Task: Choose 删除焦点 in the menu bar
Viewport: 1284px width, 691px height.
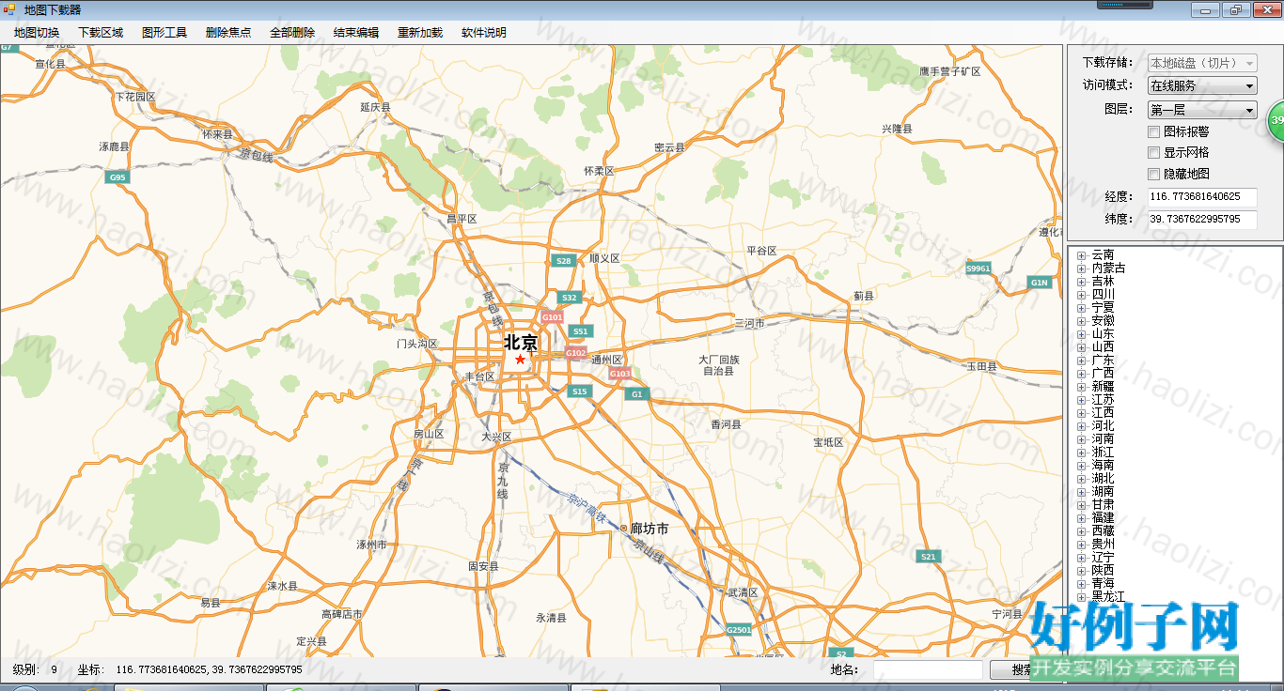Action: pos(228,33)
